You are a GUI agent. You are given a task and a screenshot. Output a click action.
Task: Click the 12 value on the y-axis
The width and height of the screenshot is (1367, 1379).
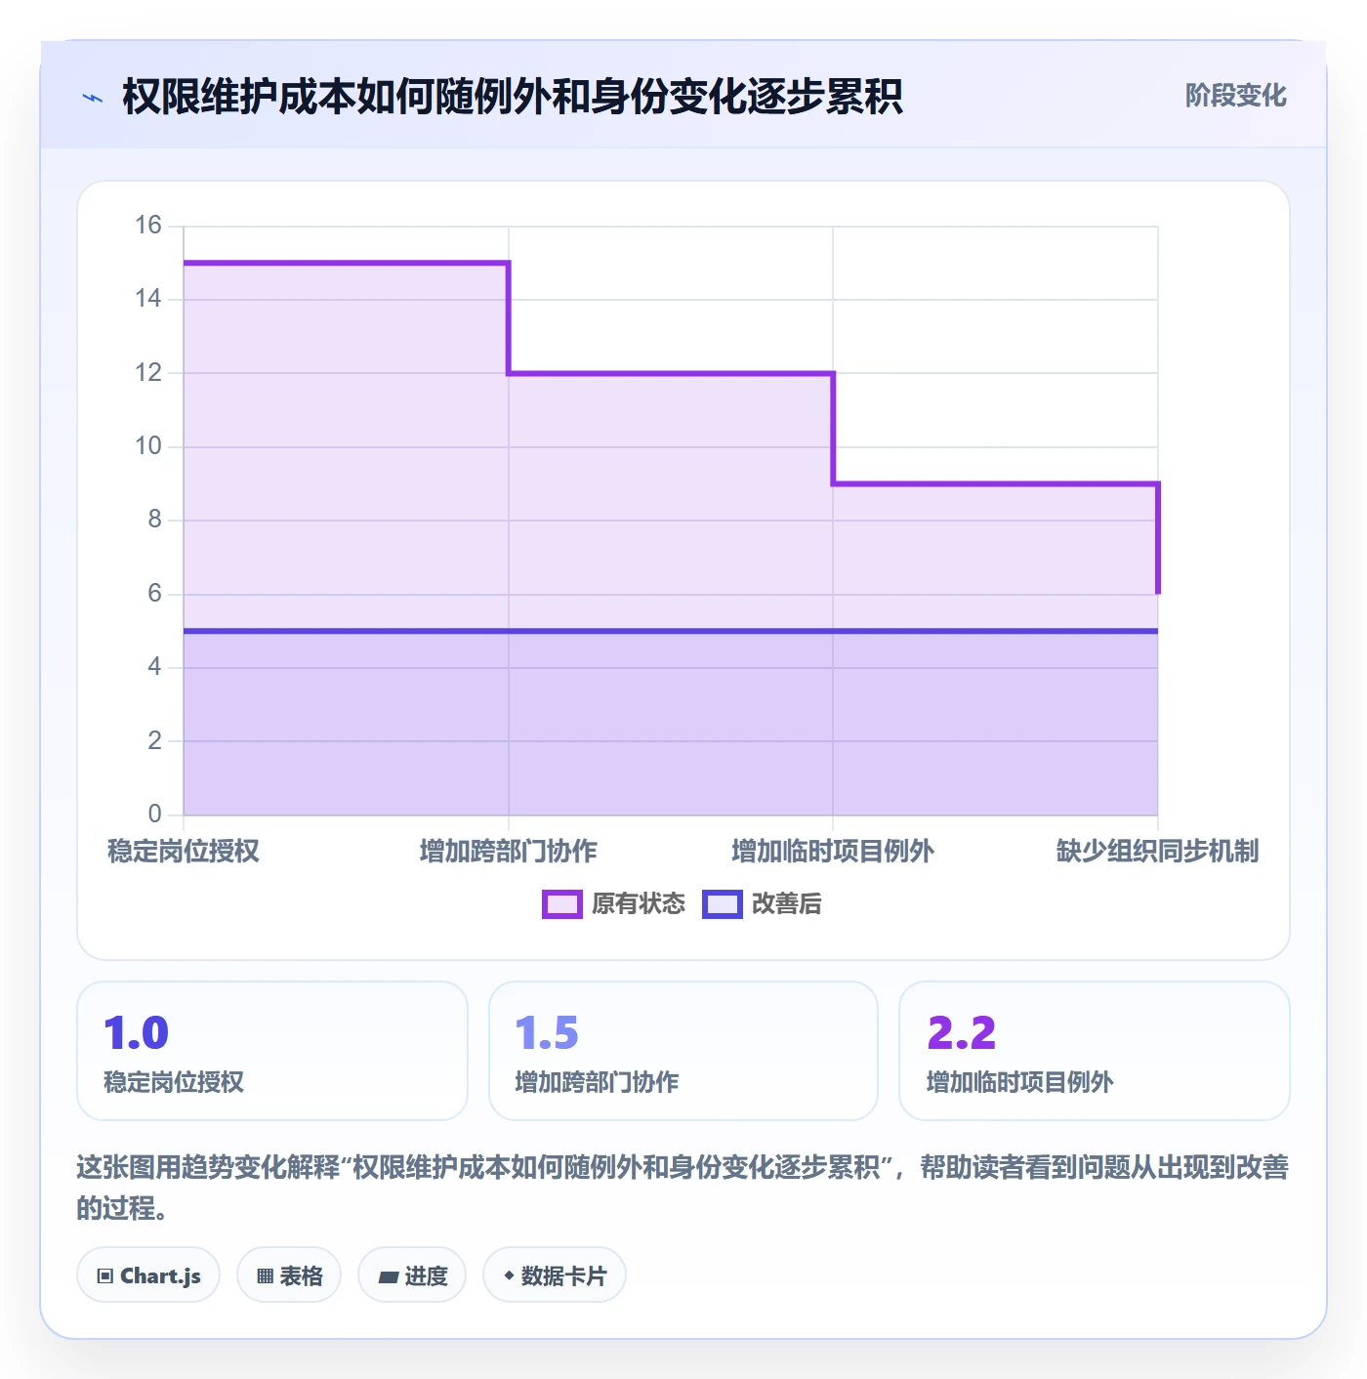click(148, 373)
